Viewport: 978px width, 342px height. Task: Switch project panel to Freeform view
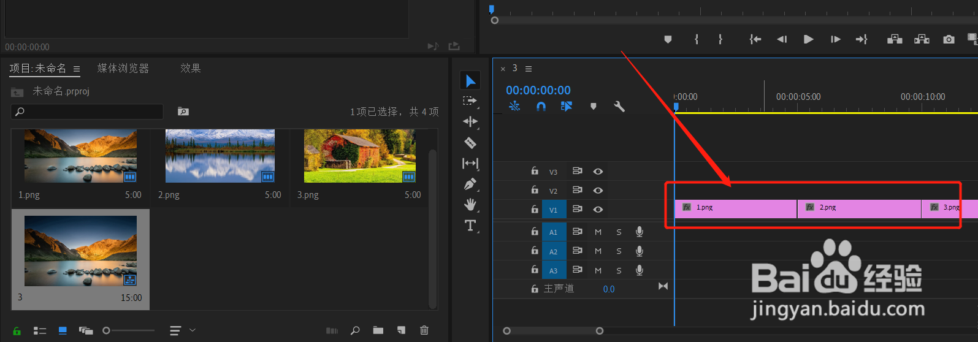[x=86, y=331]
